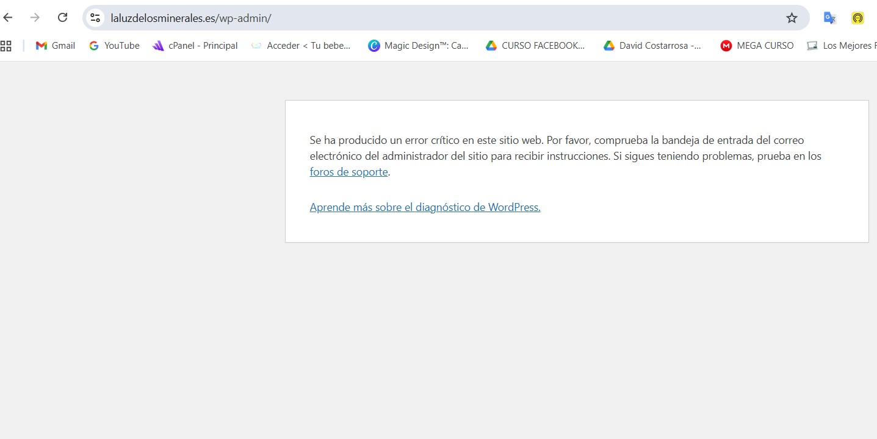Viewport: 877px width, 439px height.
Task: Open the Gmail bookmark
Action: 56,46
